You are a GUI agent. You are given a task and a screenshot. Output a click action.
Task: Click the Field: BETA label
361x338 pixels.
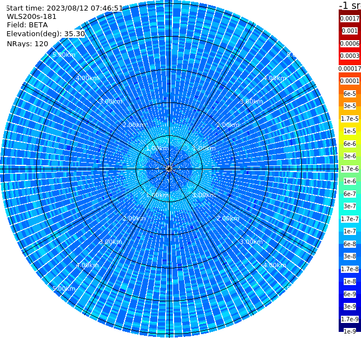27,25
